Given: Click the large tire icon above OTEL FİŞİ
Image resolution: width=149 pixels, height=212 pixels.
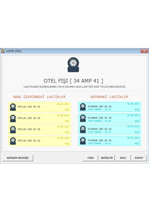Looking at the screenshot, I should click(73, 65).
